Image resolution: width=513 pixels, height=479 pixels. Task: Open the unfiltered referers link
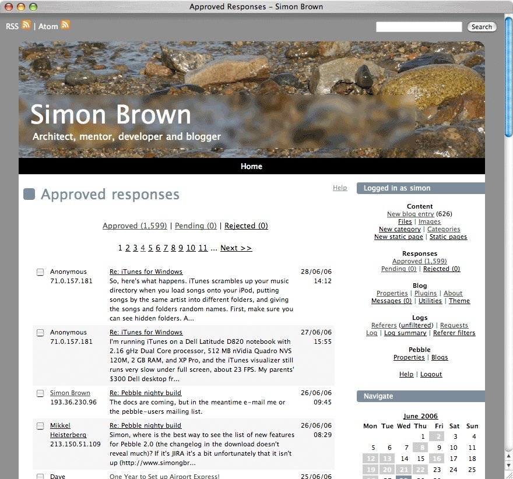[416, 325]
